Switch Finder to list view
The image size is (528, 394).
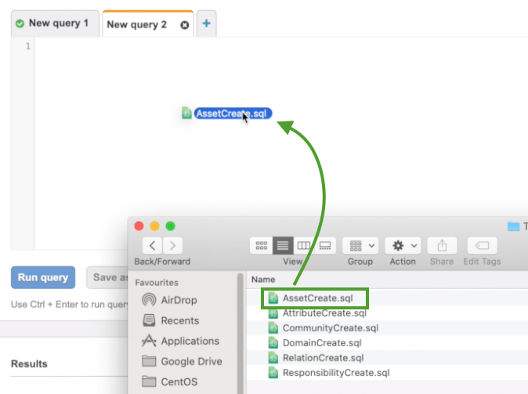[x=282, y=246]
